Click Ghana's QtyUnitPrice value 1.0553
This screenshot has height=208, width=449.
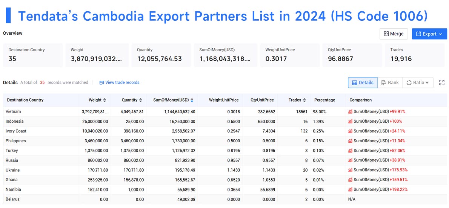pos(269,180)
